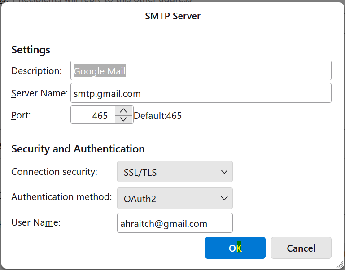Increase the port number with the up arrow
Viewport: 345px width, 270px height.
[x=124, y=111]
